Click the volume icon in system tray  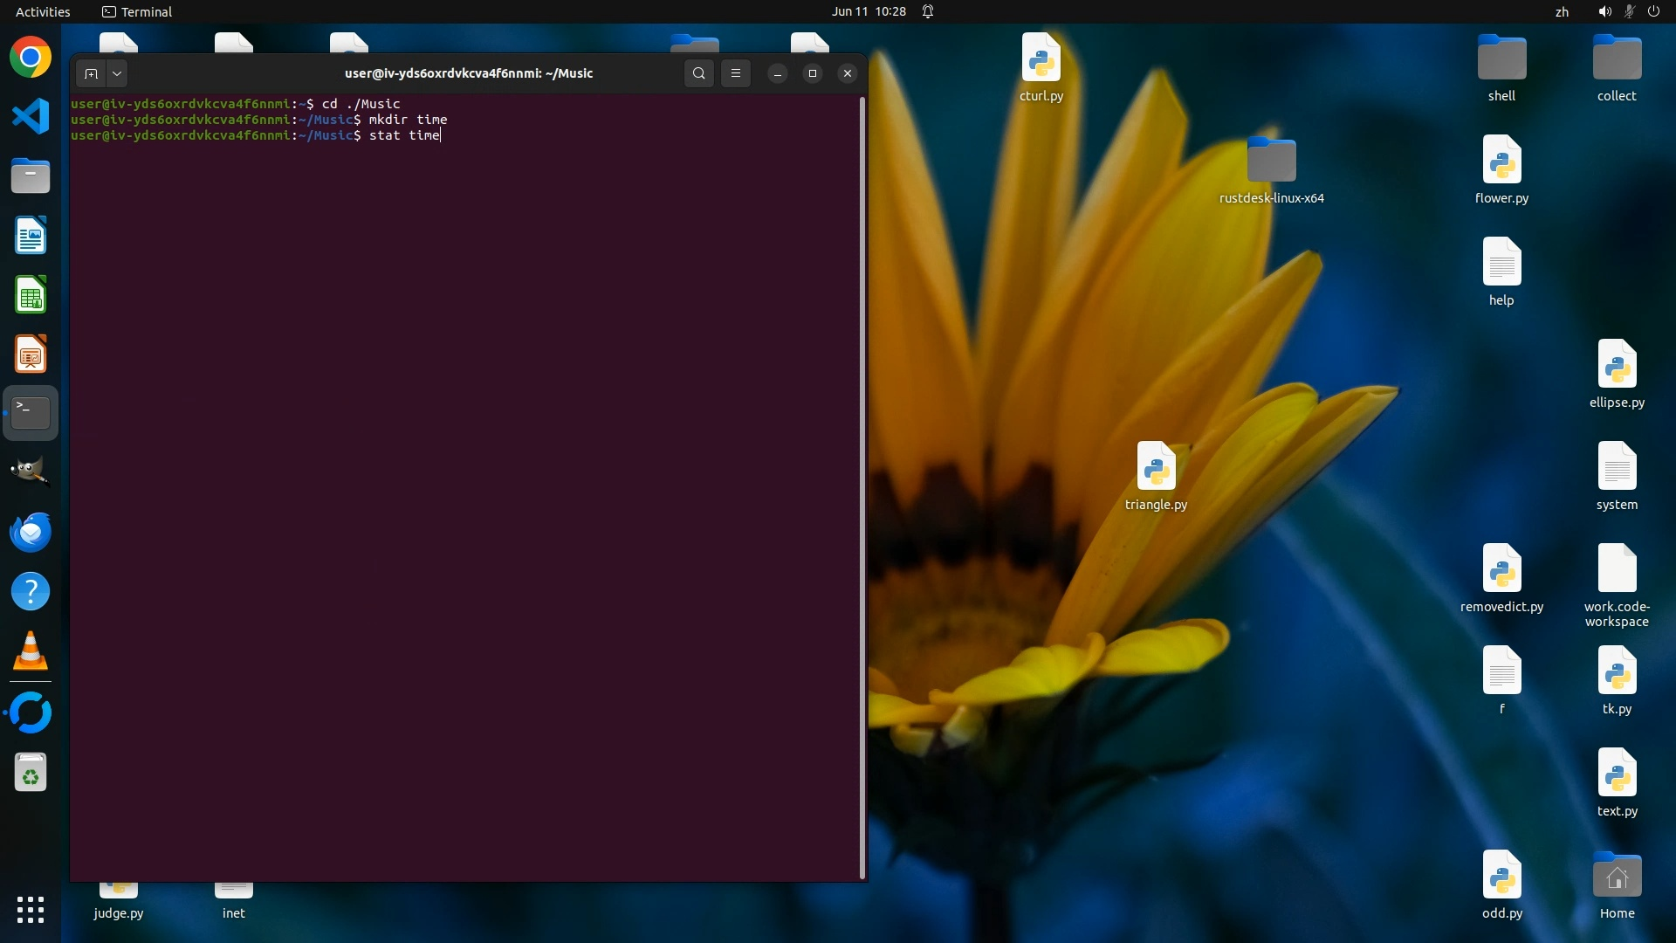click(x=1604, y=11)
